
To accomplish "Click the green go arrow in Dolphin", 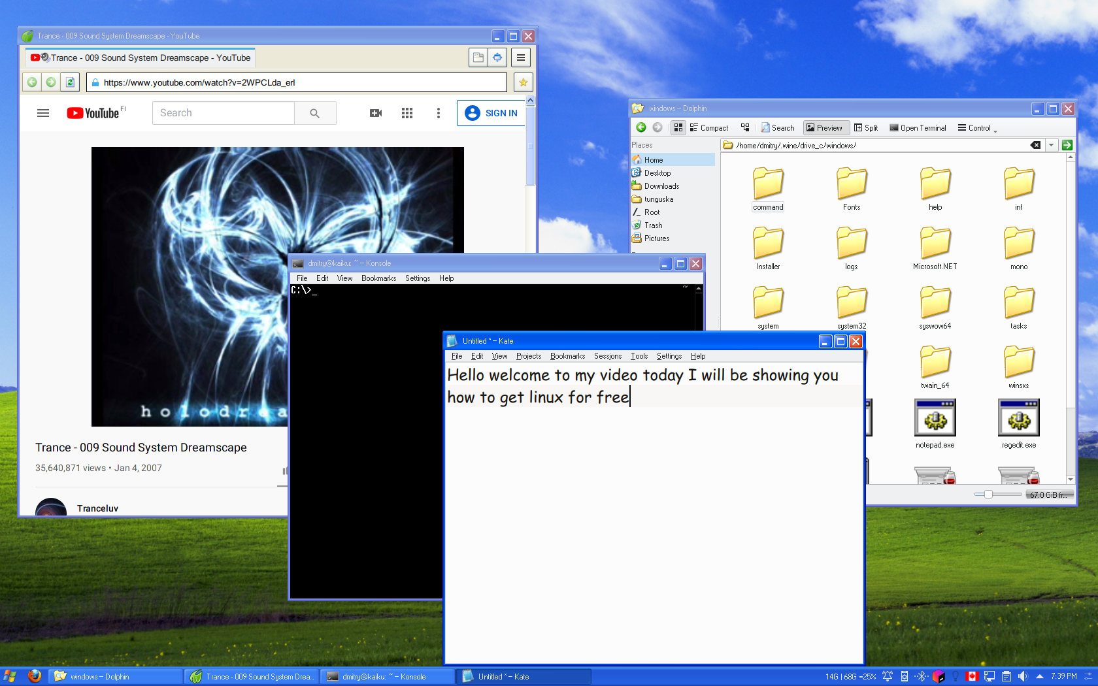I will click(x=1067, y=145).
